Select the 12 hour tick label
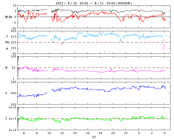174x139 pixels. (62, 133)
